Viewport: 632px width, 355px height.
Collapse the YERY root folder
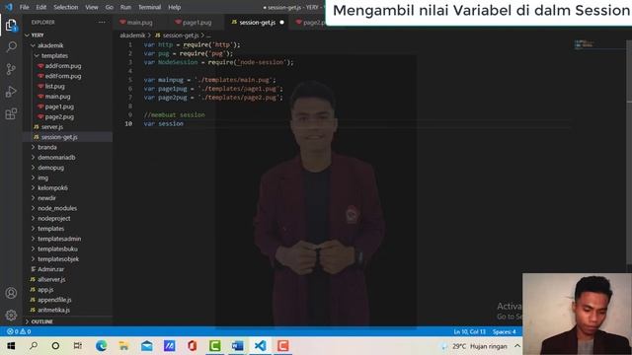(x=28, y=35)
